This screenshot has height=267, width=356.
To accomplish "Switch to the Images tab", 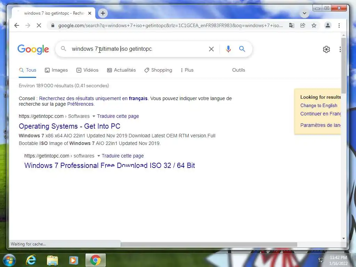I will point(56,70).
